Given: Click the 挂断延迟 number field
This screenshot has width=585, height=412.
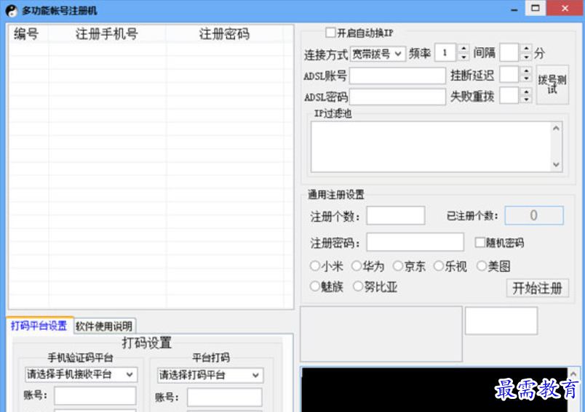Looking at the screenshot, I should (x=509, y=75).
